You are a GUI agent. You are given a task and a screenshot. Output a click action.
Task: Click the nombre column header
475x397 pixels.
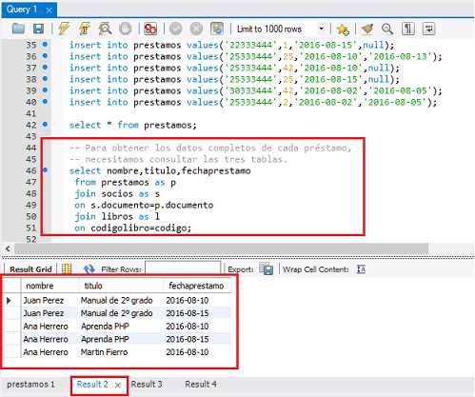click(x=49, y=286)
